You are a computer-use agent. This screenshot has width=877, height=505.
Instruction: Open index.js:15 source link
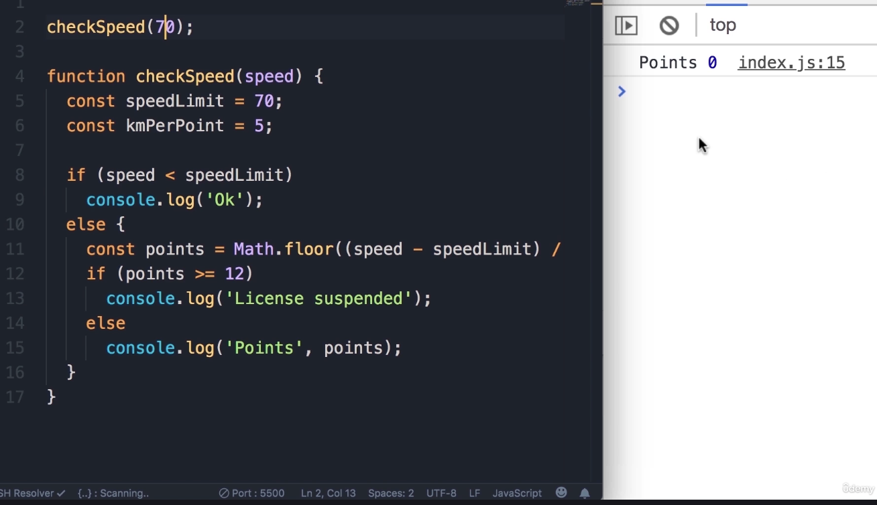coord(791,63)
